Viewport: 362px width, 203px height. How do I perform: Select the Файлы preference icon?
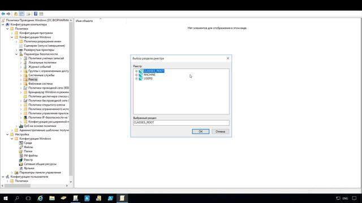click(x=21, y=147)
